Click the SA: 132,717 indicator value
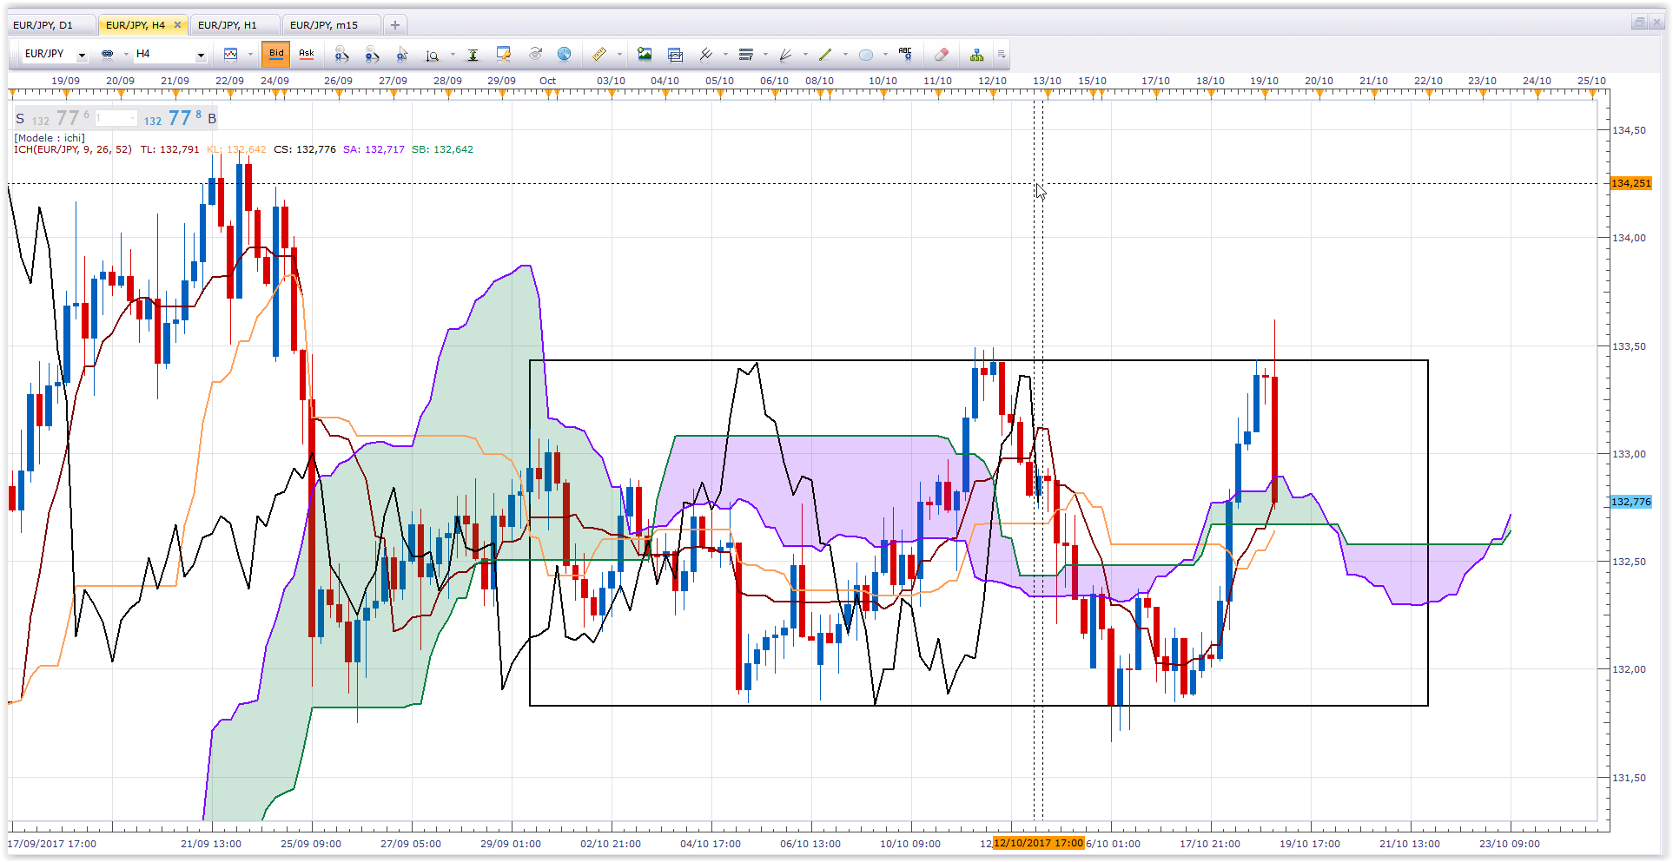 click(x=374, y=149)
